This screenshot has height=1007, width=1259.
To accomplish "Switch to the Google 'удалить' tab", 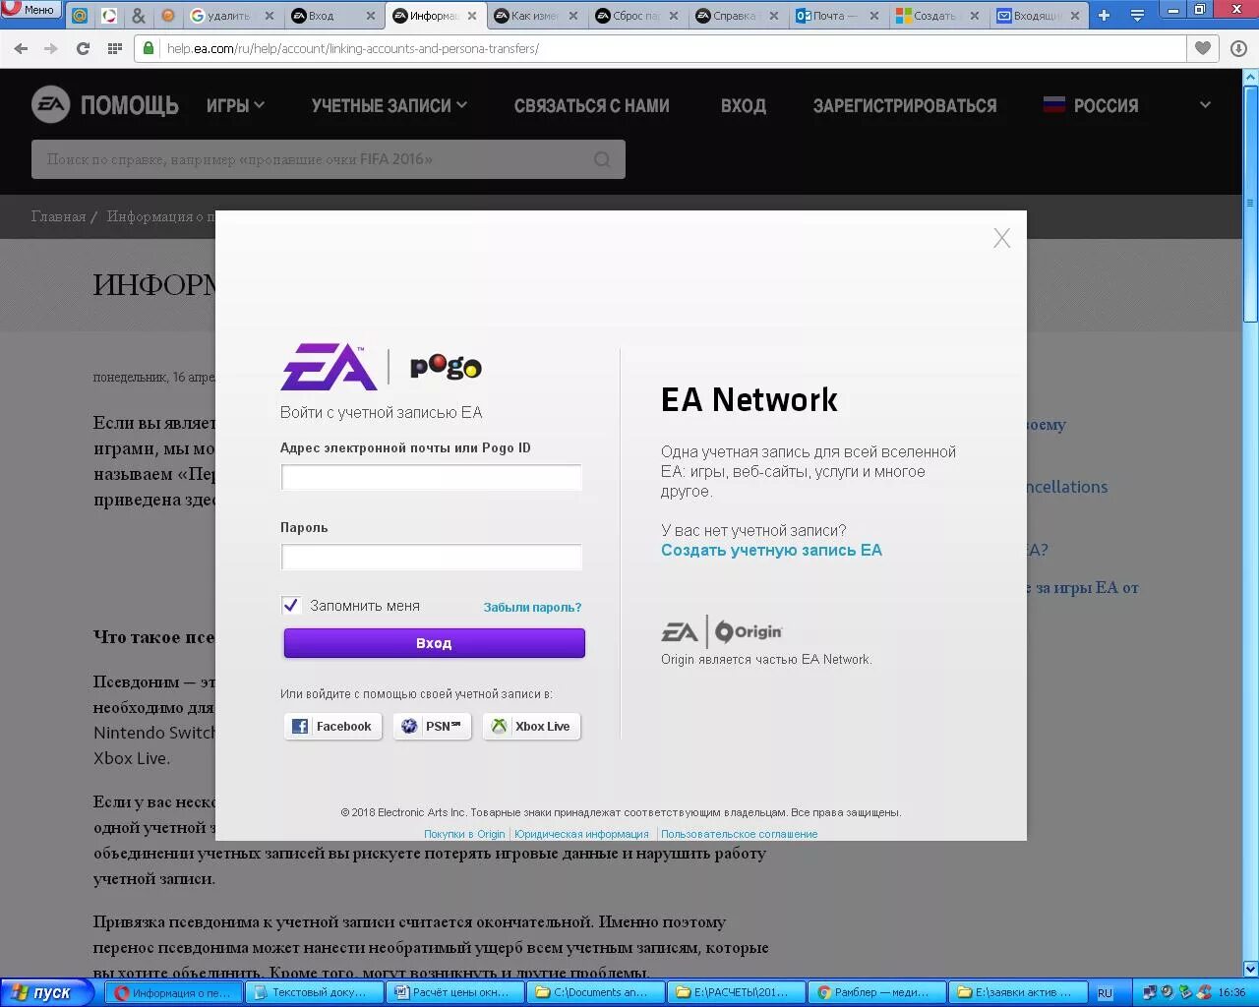I will [x=231, y=16].
